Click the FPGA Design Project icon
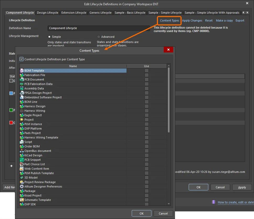The height and width of the screenshot is (219, 254). [x=22, y=93]
